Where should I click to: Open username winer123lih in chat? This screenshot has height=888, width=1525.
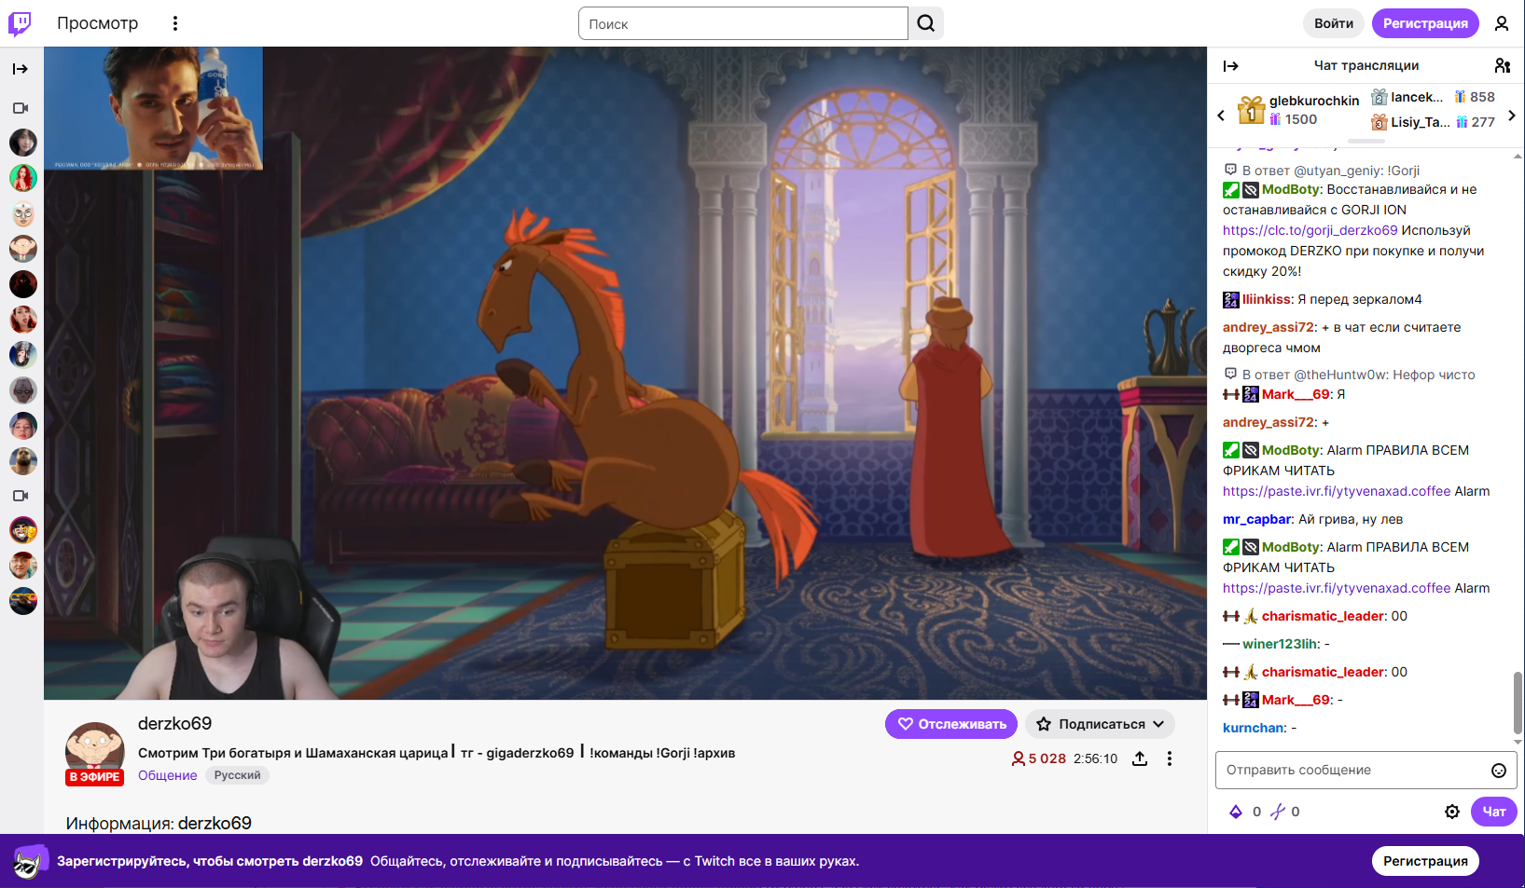[1281, 644]
